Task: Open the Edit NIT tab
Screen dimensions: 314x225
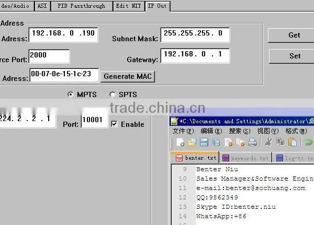Action: 129,6
